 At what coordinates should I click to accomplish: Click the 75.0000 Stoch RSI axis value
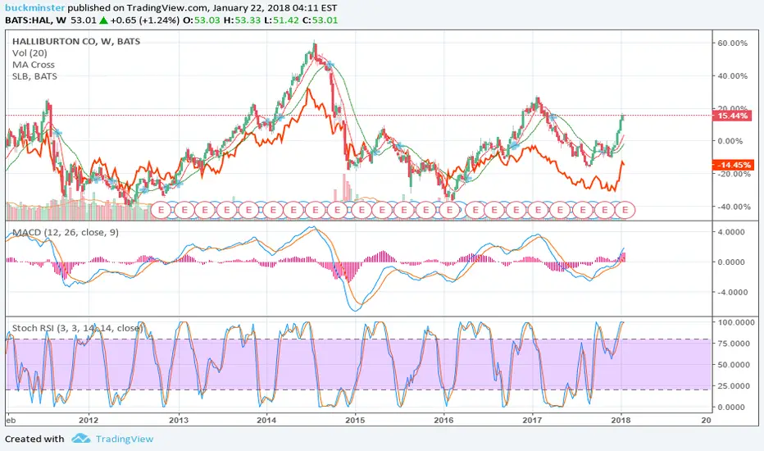coord(734,344)
